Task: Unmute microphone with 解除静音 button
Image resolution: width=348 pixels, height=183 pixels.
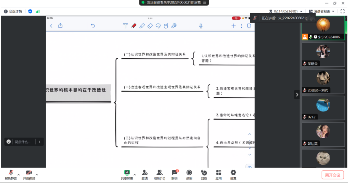Action: 11,174
